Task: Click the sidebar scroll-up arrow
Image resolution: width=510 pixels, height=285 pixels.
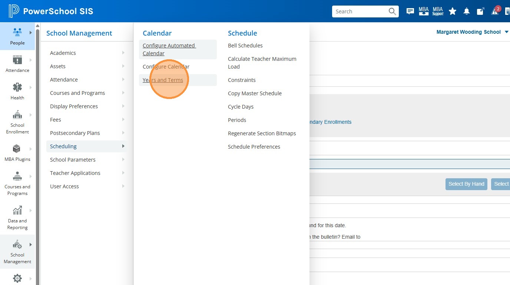Action: [38, 25]
